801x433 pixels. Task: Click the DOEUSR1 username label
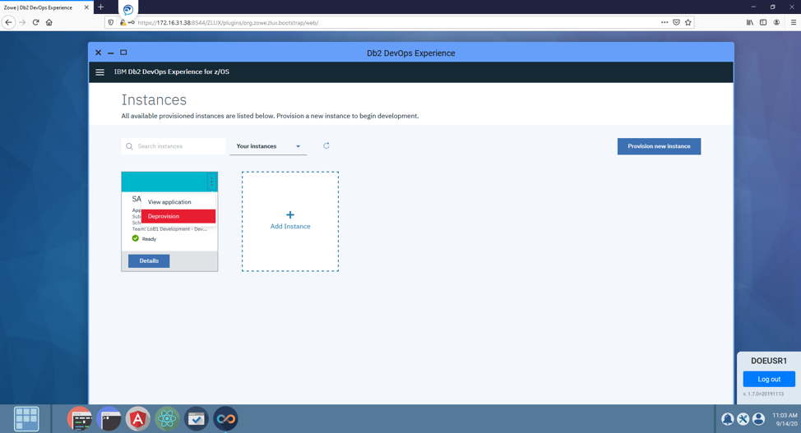769,361
